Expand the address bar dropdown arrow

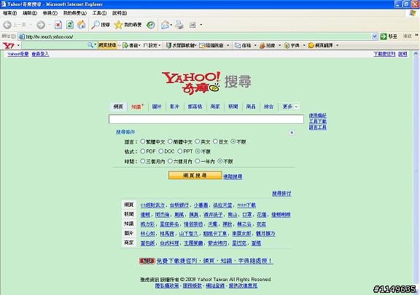[375, 36]
